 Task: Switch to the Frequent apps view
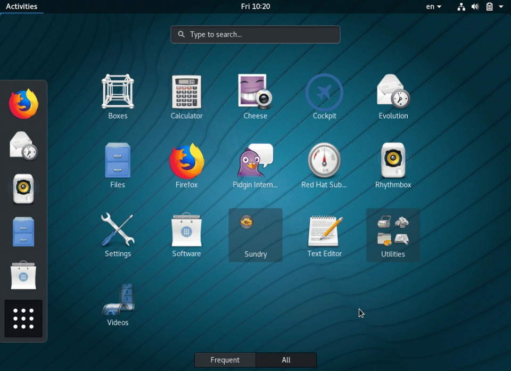225,360
